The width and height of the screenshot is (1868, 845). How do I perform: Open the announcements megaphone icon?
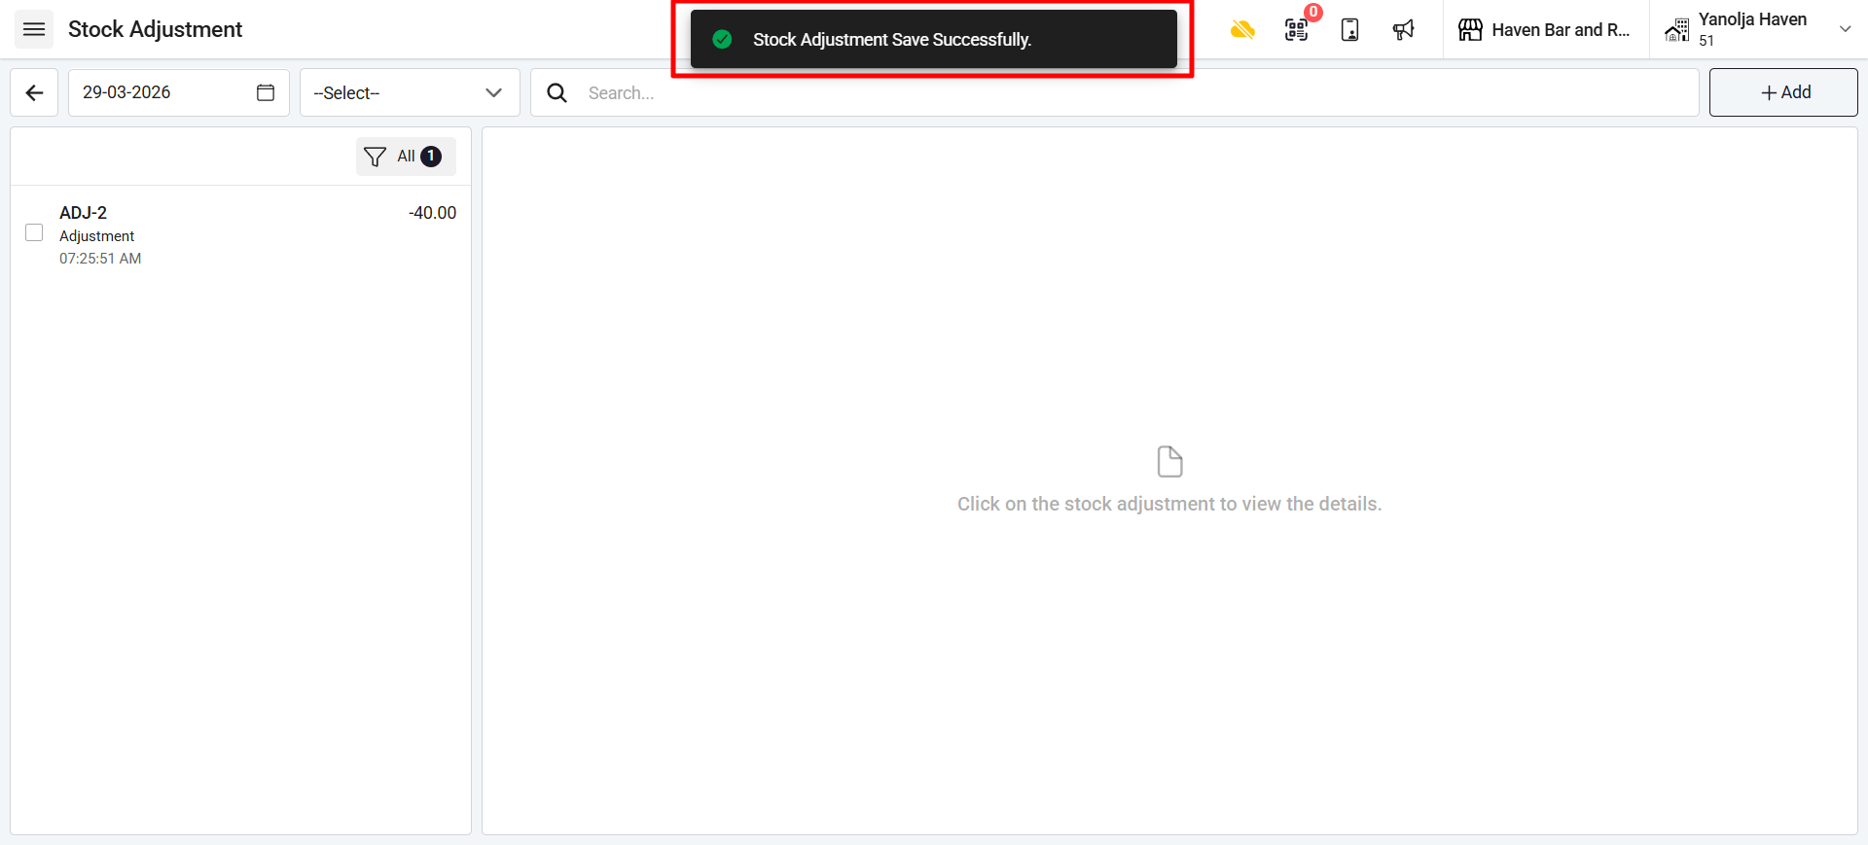coord(1403,29)
